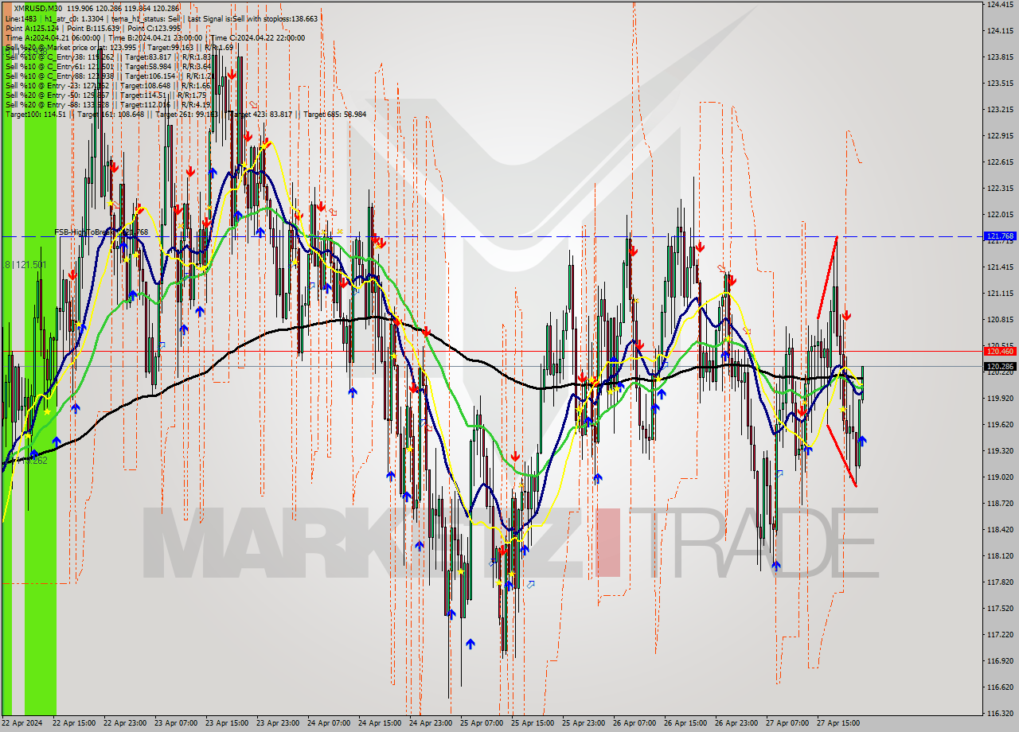This screenshot has width=1019, height=732.
Task: Click the '26 Apr 15:00' time label
Action: [685, 723]
